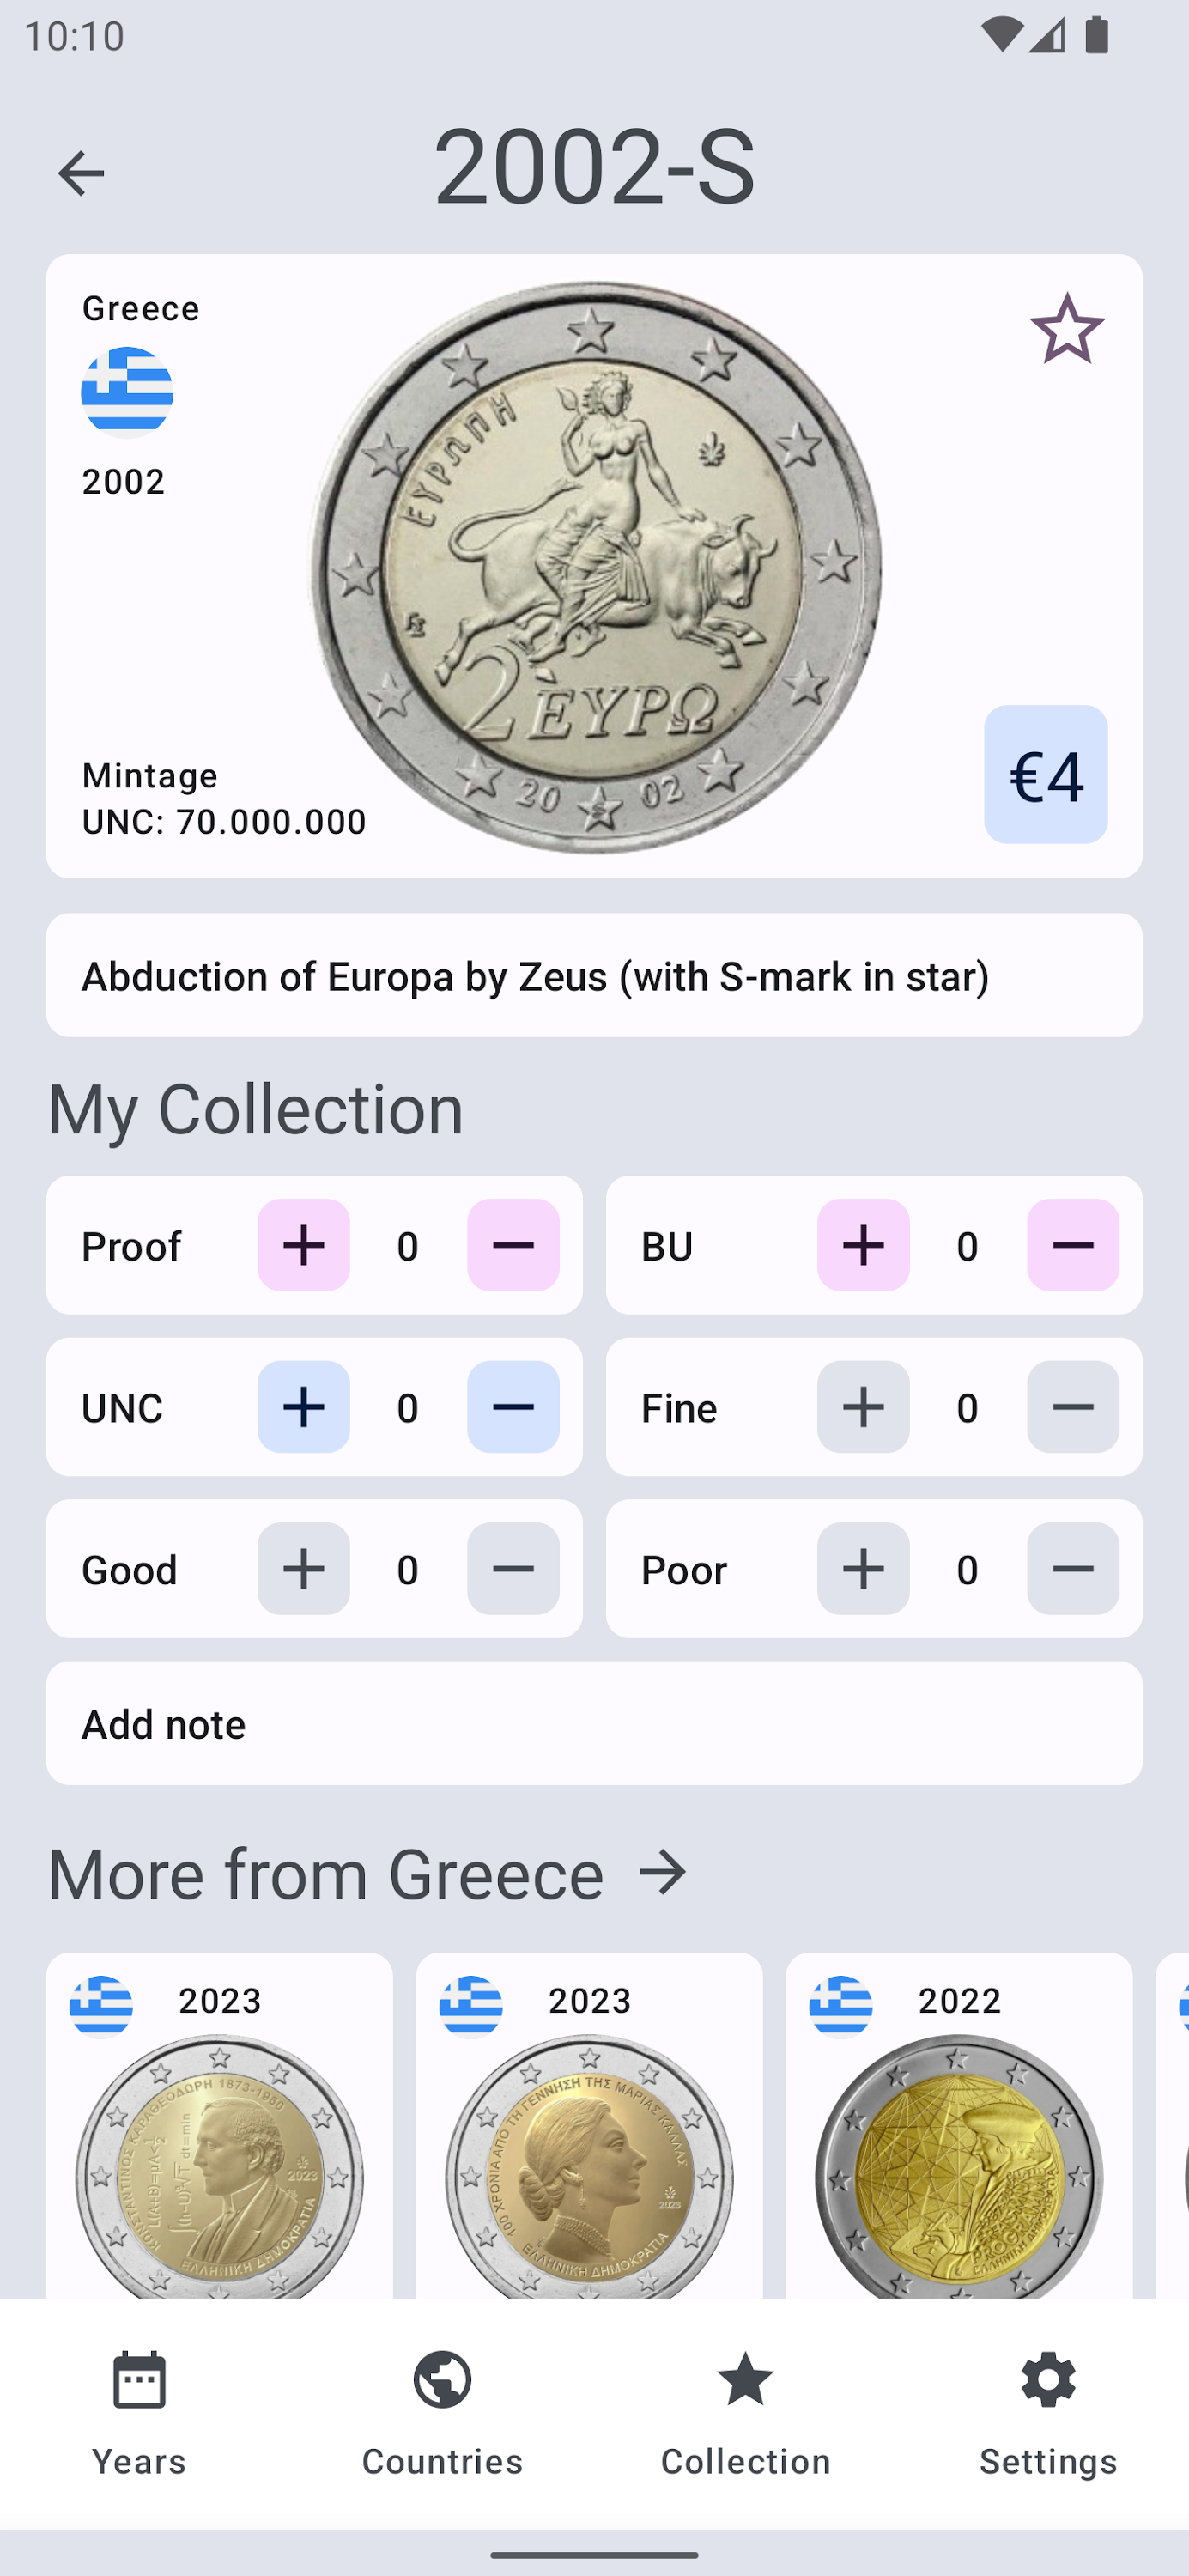Expand the More from Greece arrow

[x=663, y=1873]
